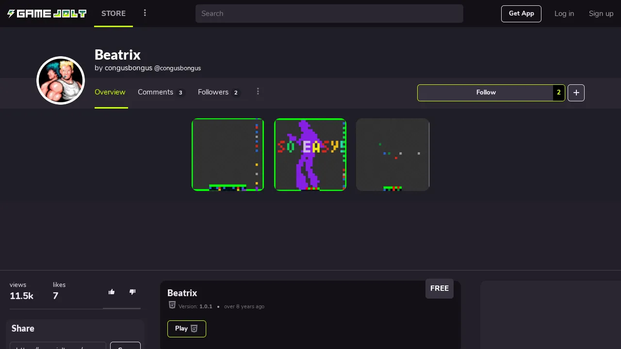Open the third screenshot thumbnail
621x349 pixels.
tap(393, 155)
